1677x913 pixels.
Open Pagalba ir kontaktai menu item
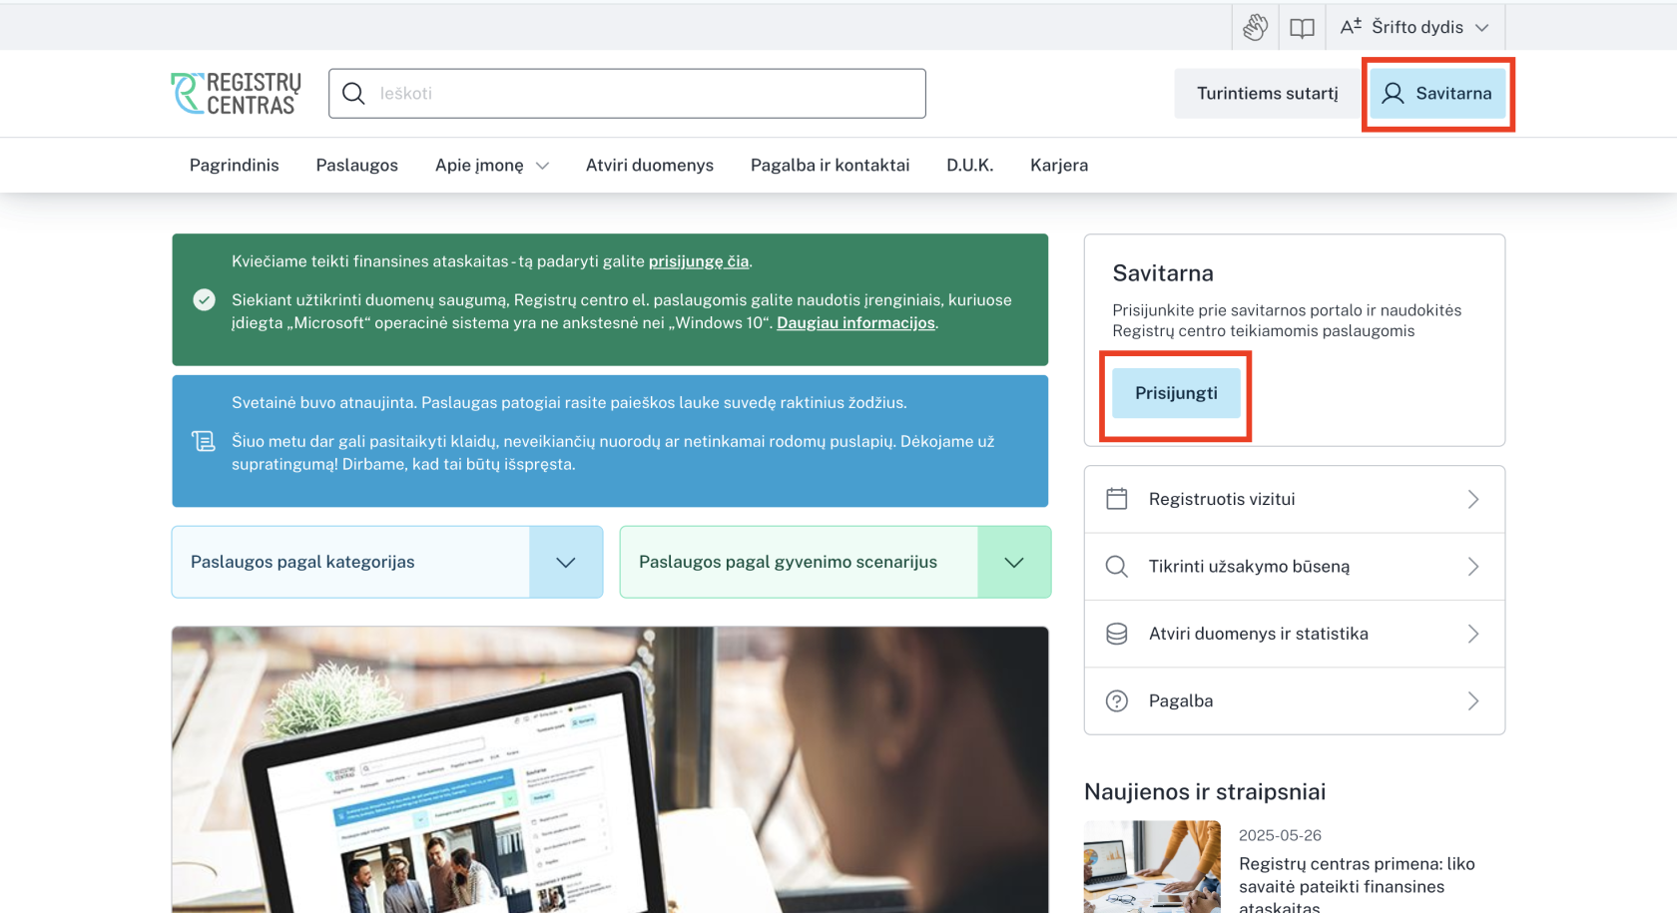click(831, 166)
